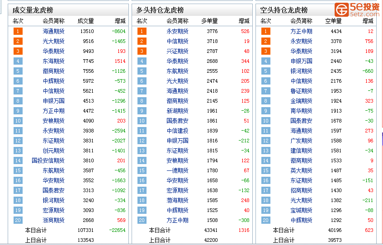Select change value -8604
Screen dimensions: 383x245
pyautogui.click(x=119, y=31)
